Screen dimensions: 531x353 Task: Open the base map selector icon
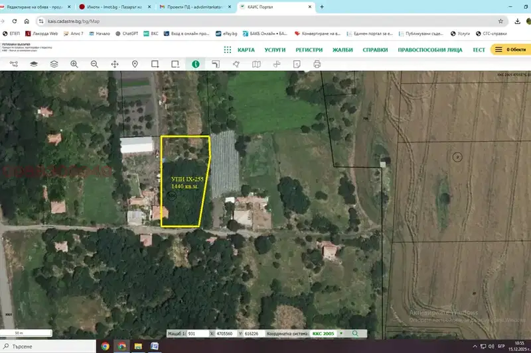tap(34, 64)
